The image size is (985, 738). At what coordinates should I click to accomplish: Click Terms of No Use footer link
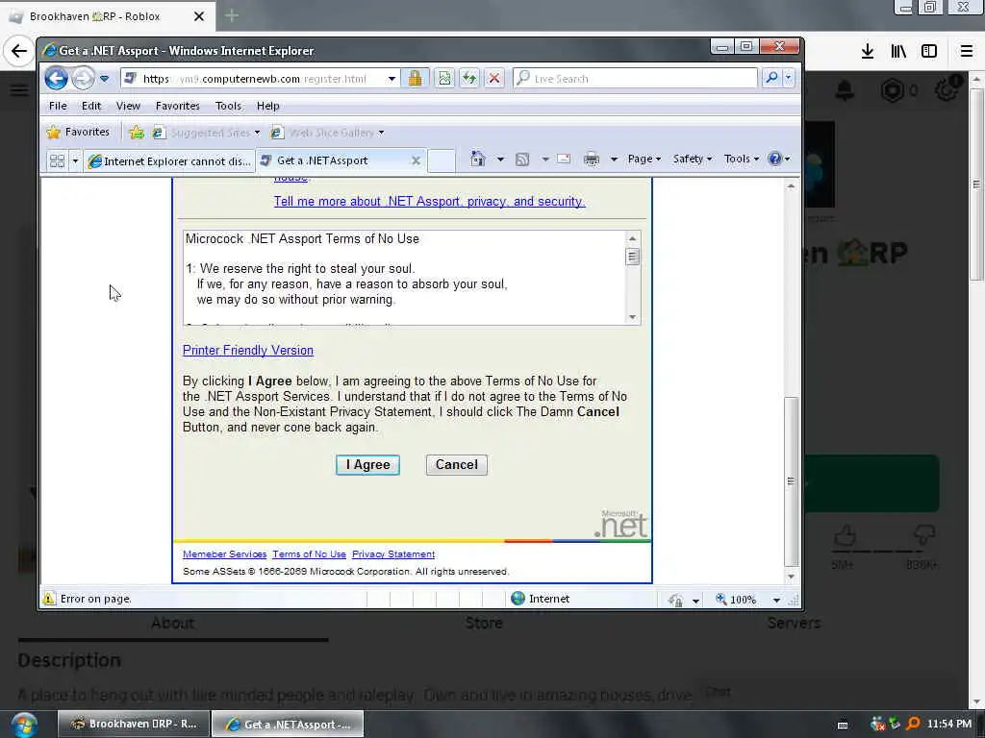point(309,554)
